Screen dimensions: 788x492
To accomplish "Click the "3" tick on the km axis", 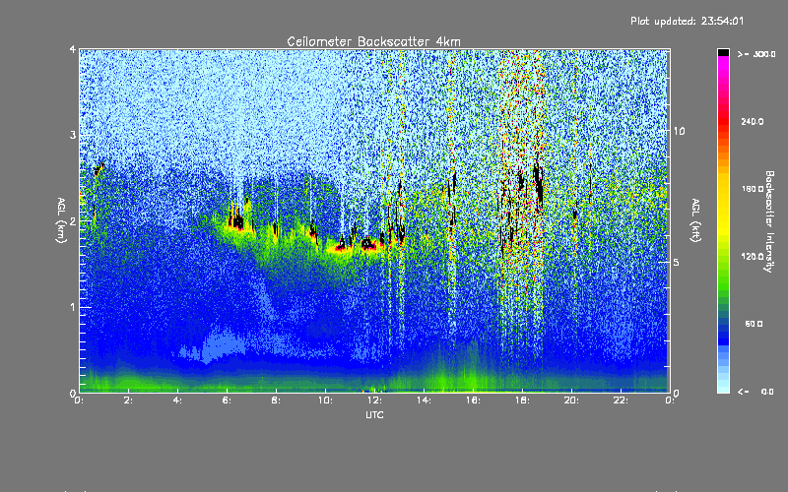I will (73, 135).
